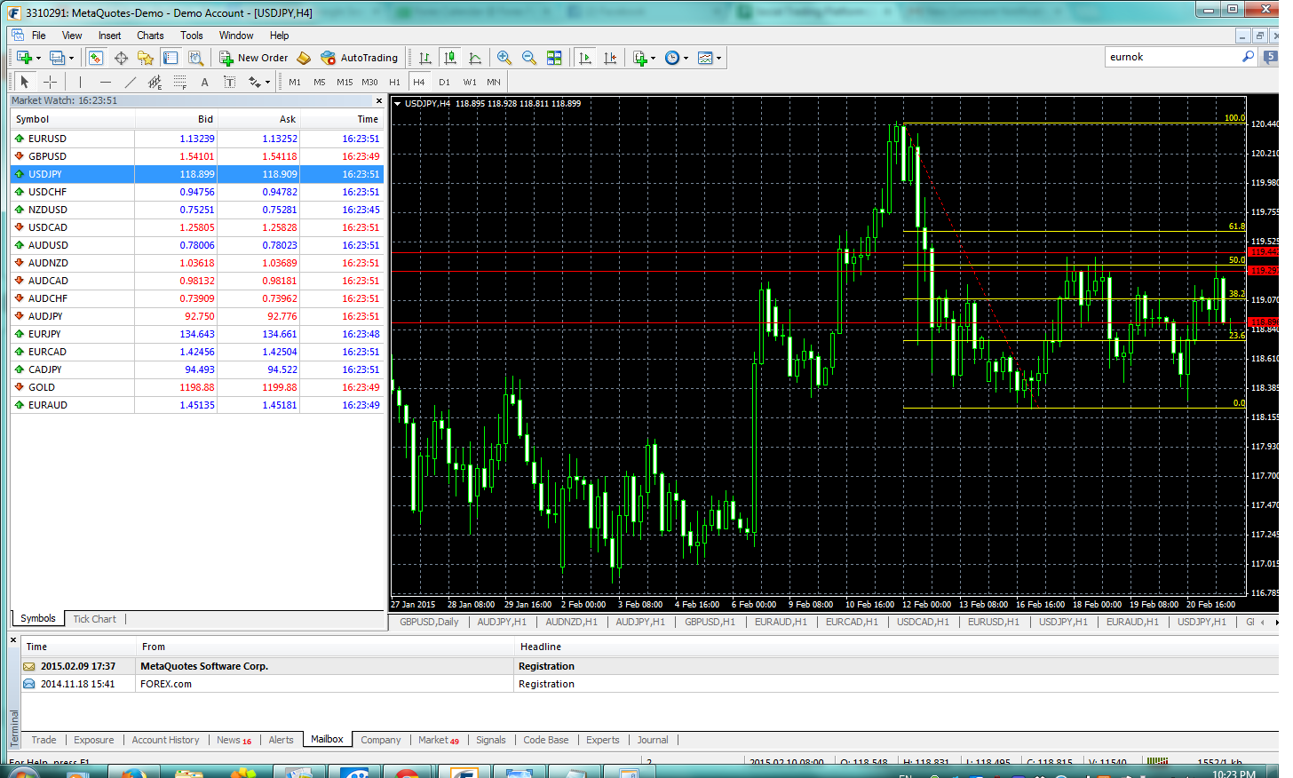Click the New Order button
This screenshot has width=1293, height=778.
pyautogui.click(x=254, y=58)
